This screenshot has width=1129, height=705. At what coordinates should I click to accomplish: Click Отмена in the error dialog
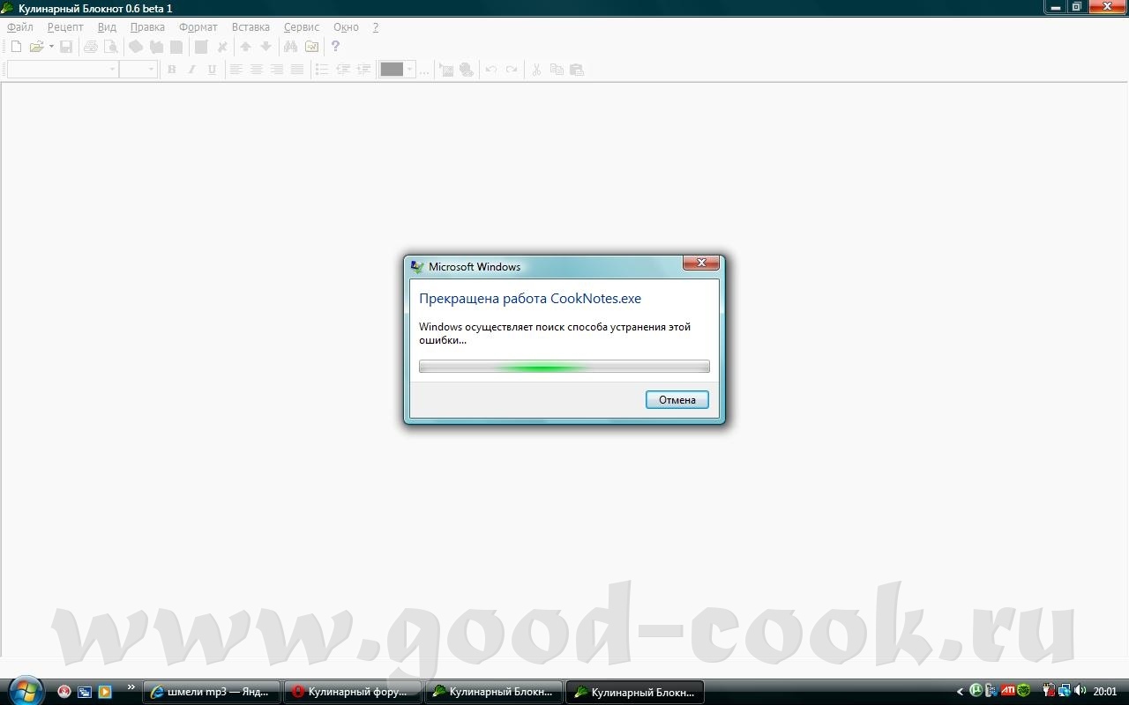tap(677, 400)
